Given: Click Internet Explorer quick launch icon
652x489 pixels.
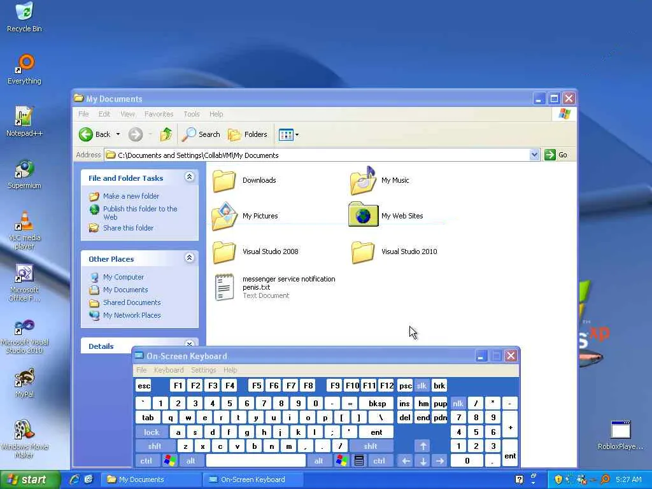Looking at the screenshot, I should (x=75, y=479).
